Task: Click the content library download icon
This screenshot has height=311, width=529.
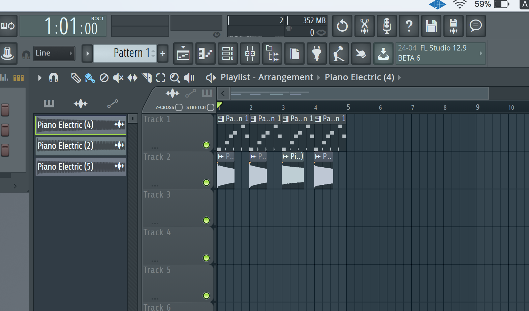Action: click(383, 54)
